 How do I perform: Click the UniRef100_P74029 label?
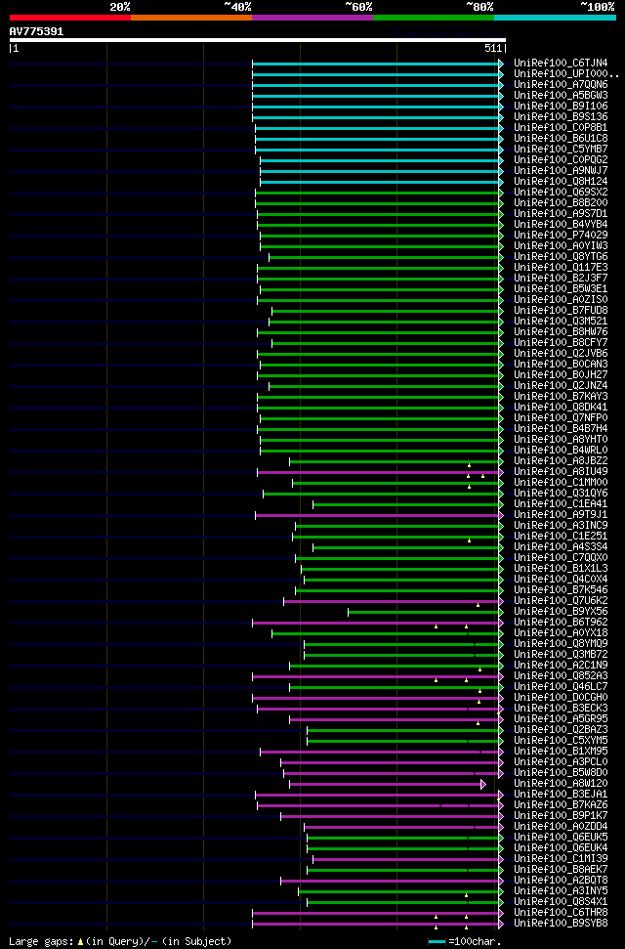click(561, 236)
